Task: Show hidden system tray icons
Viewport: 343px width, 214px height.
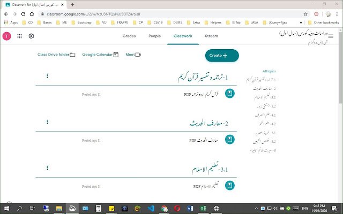Action: (x=256, y=209)
